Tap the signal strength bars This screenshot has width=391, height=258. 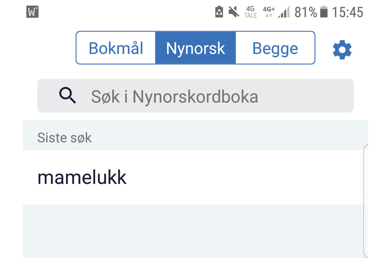click(x=284, y=12)
